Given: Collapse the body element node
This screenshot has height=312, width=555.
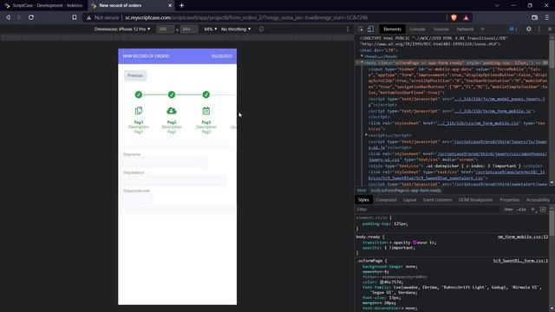Looking at the screenshot, I should click(x=362, y=62).
